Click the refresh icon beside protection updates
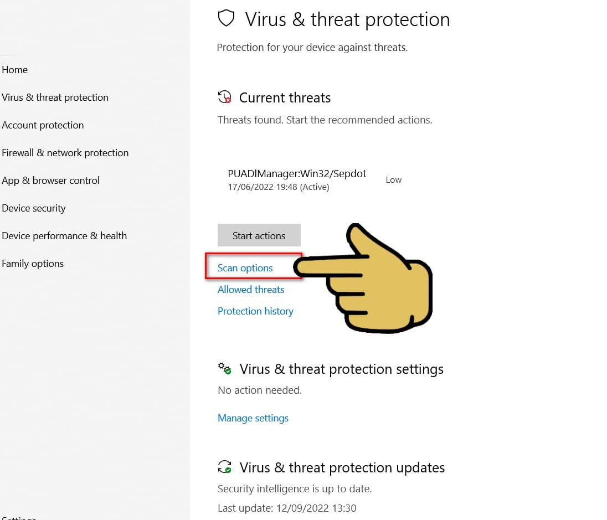The width and height of the screenshot is (607, 520). pyautogui.click(x=224, y=467)
